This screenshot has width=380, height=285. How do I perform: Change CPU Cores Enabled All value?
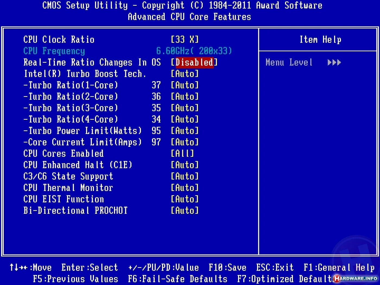click(182, 154)
